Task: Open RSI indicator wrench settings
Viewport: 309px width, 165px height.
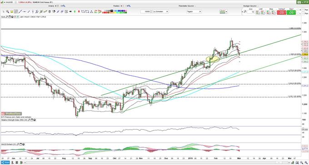Action: [x=29, y=120]
